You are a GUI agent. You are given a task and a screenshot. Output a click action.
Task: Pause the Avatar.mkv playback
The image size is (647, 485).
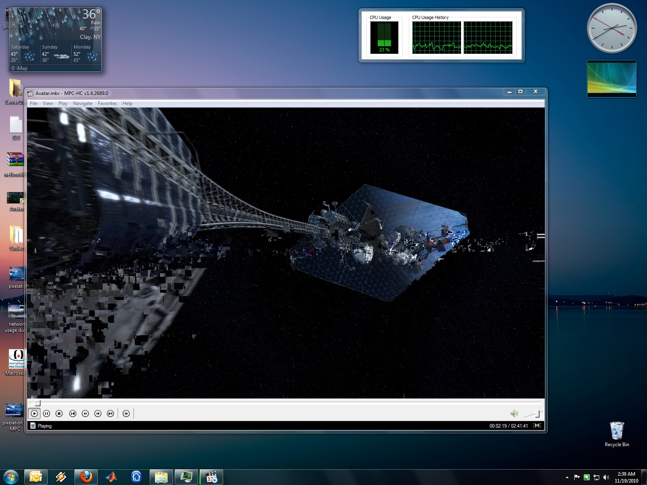click(x=47, y=413)
